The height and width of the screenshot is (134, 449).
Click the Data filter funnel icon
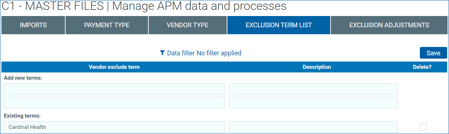point(163,53)
